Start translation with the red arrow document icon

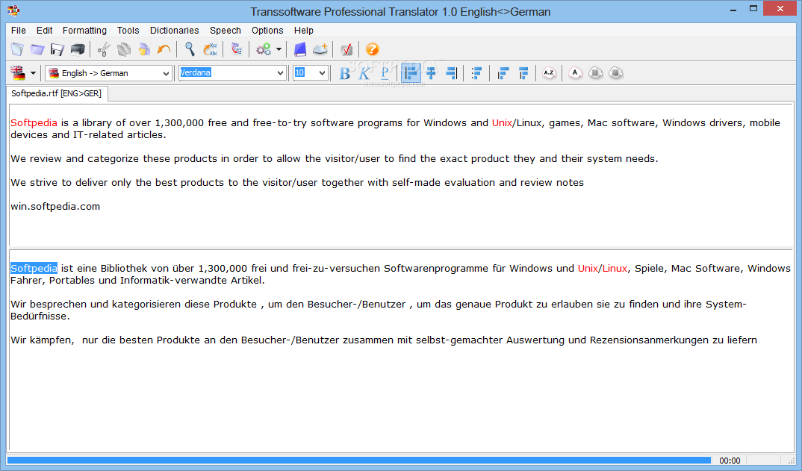236,49
